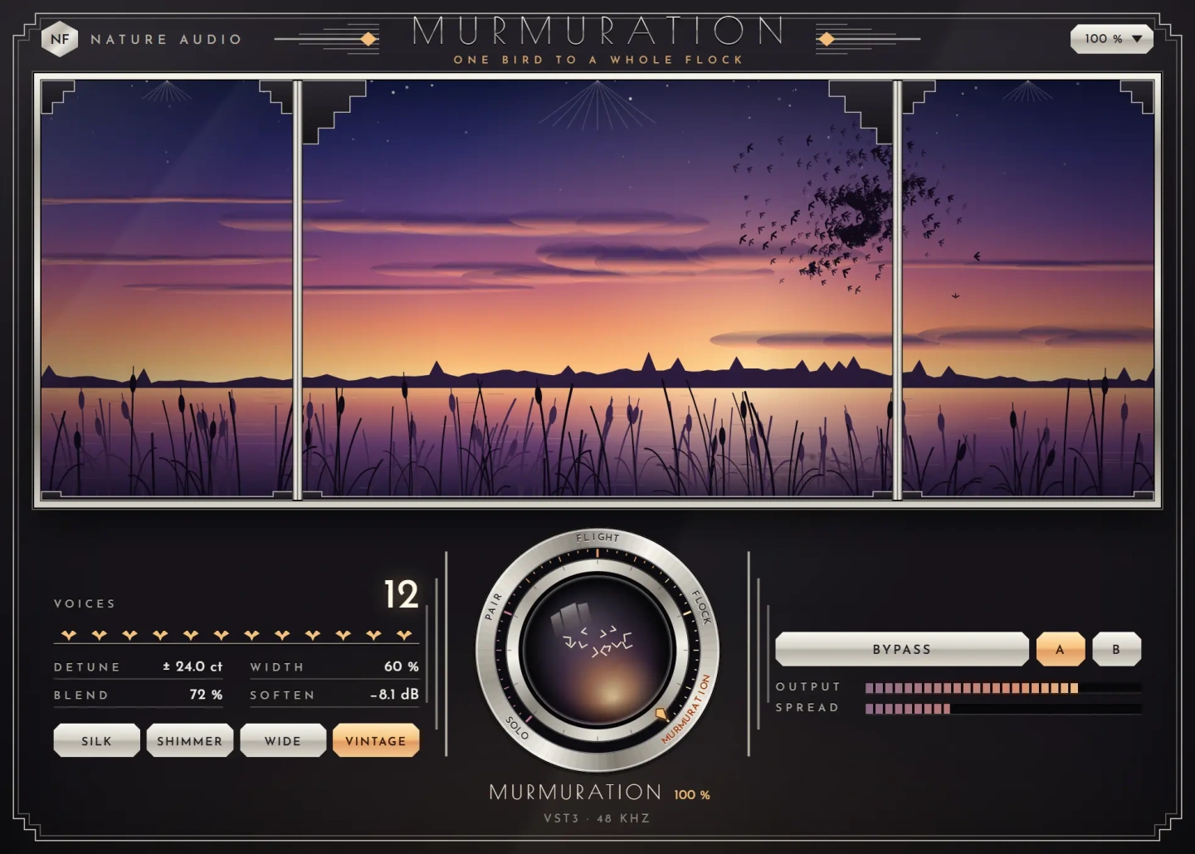Click the VST3 · 48 KHZ status text
This screenshot has height=854, width=1195.
click(x=597, y=818)
